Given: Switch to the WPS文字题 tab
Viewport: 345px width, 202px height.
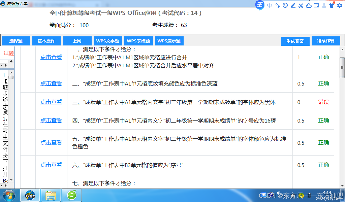Looking at the screenshot, I should point(108,41).
